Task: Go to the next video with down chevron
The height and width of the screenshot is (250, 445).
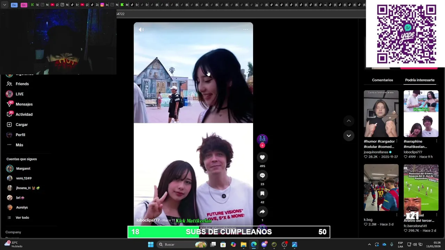Action: pos(349,135)
